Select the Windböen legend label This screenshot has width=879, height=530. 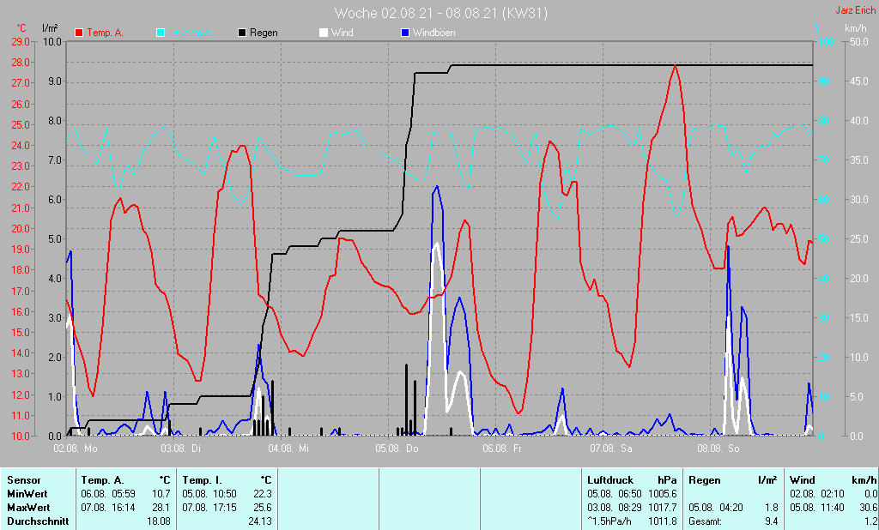[x=433, y=33]
